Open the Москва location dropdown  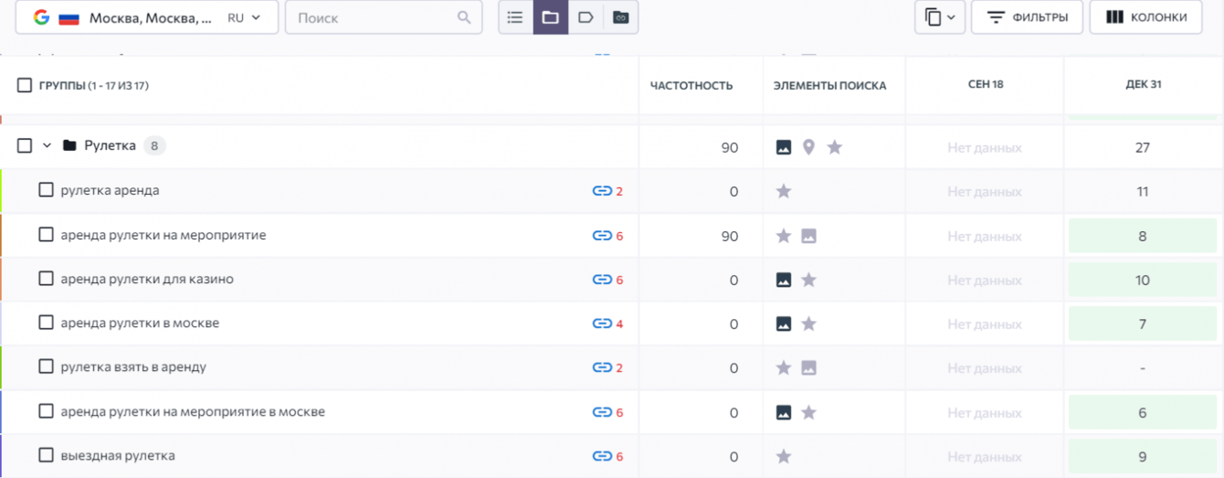pos(146,17)
